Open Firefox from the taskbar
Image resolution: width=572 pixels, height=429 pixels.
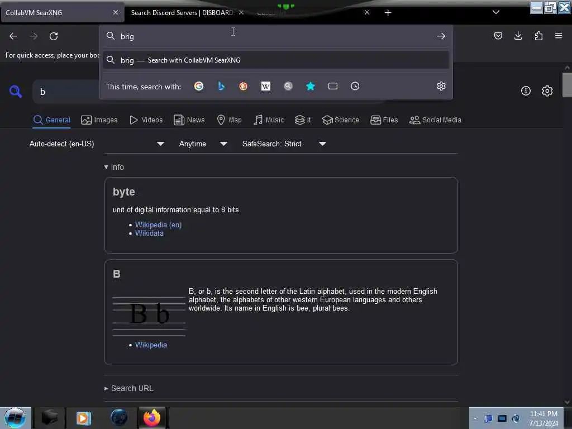[152, 418]
